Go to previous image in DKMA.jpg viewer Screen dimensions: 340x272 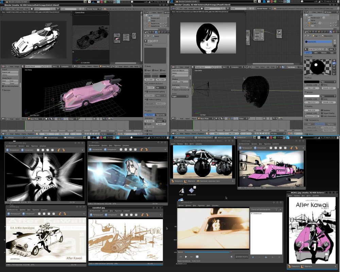[14, 214]
